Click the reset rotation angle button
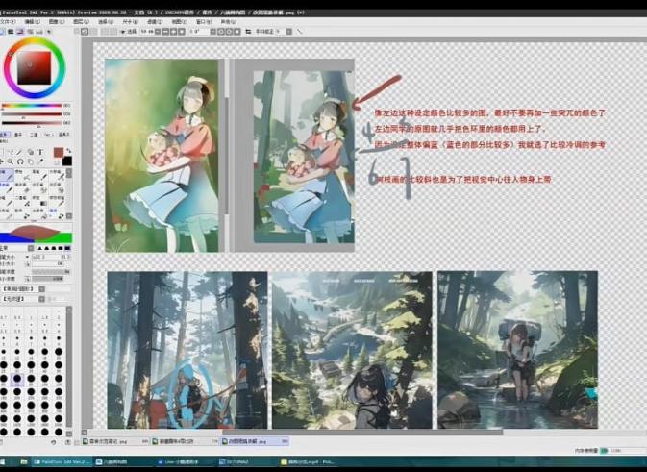 pos(231,31)
